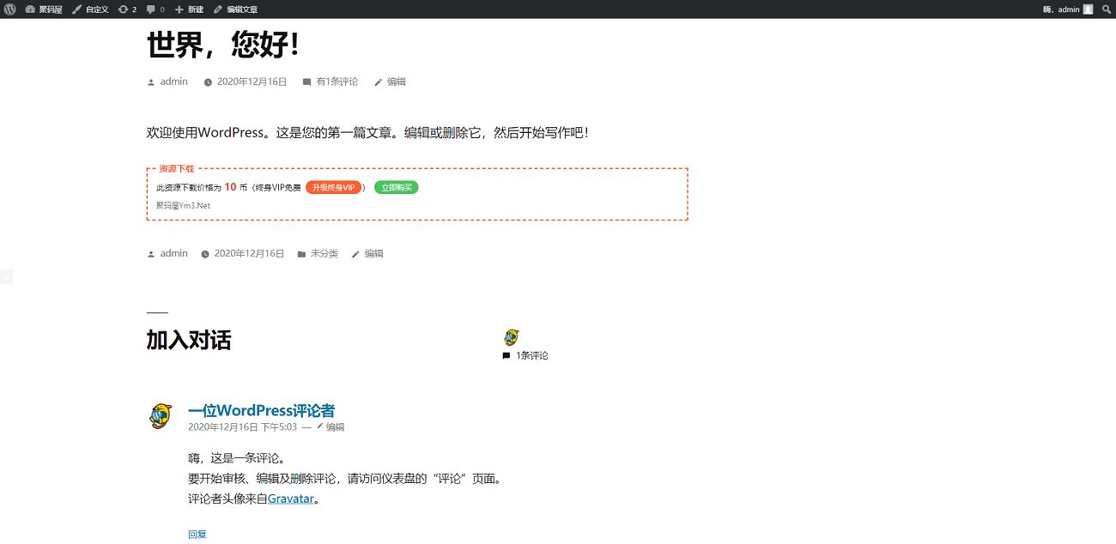Open the 未分类 category link
Viewport: 1116px width, 544px height.
point(324,254)
